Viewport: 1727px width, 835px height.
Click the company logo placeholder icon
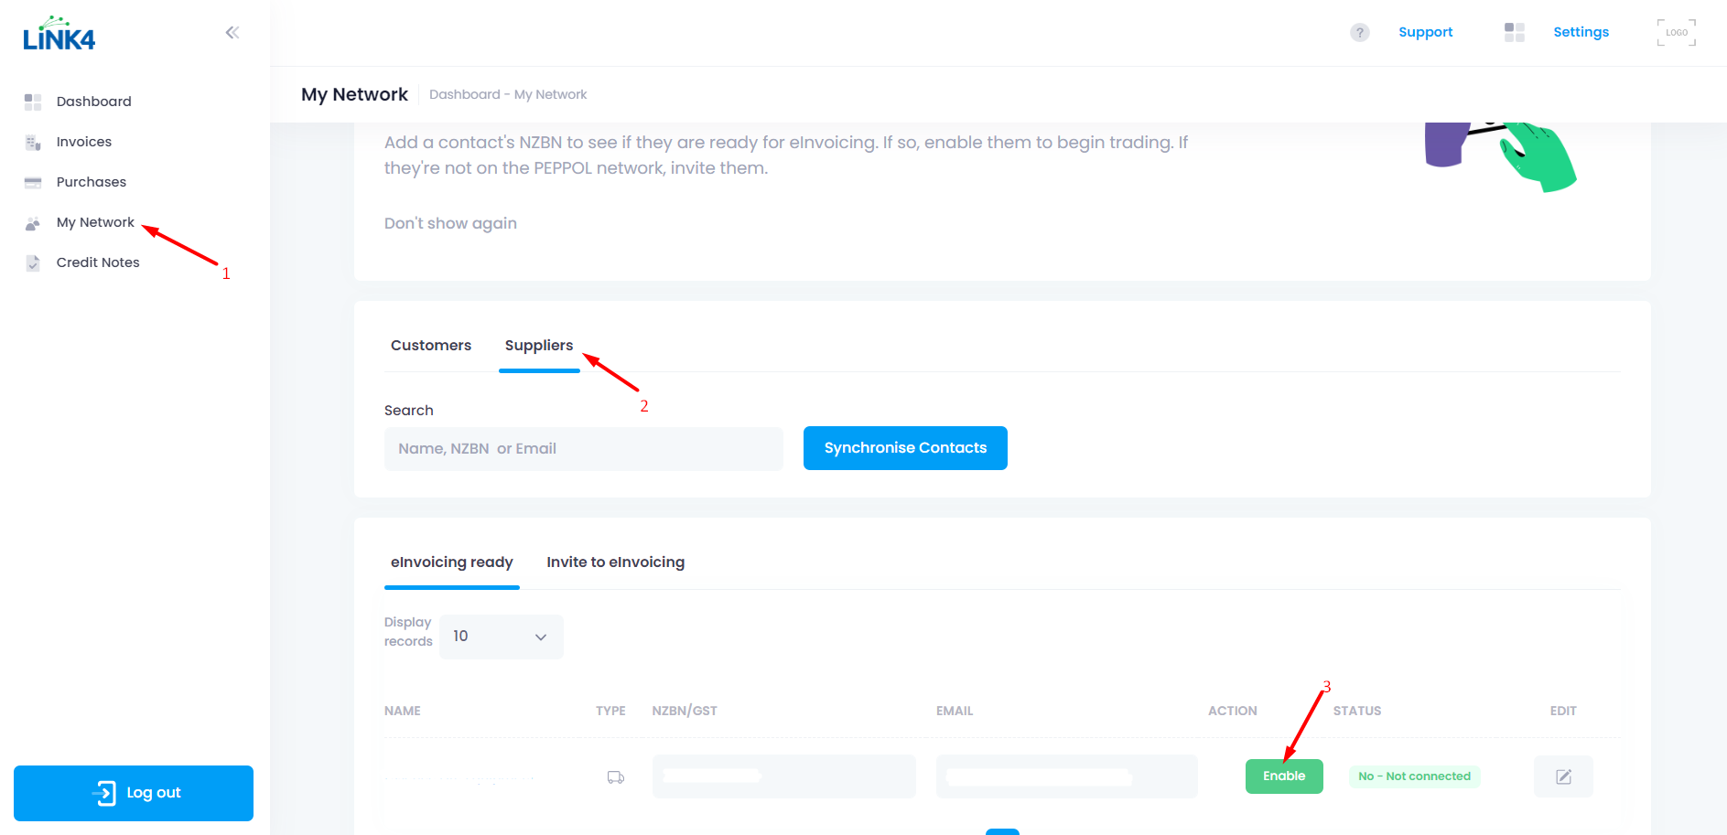pos(1677,32)
